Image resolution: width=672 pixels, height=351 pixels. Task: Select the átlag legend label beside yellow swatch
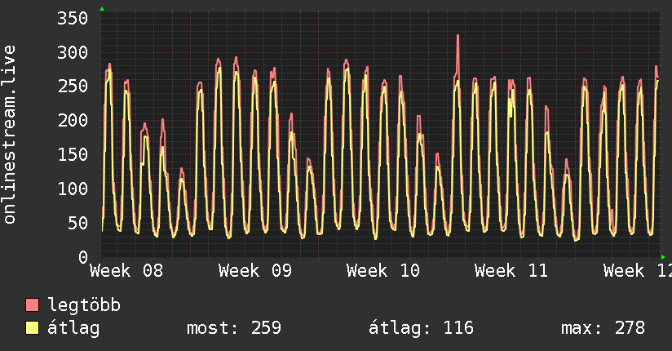coord(73,328)
